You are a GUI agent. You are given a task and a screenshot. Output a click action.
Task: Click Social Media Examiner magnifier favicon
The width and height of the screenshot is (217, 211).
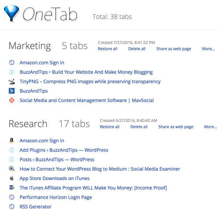pos(12,169)
